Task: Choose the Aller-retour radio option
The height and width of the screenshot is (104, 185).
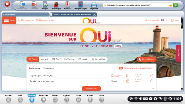Action: coord(48,68)
